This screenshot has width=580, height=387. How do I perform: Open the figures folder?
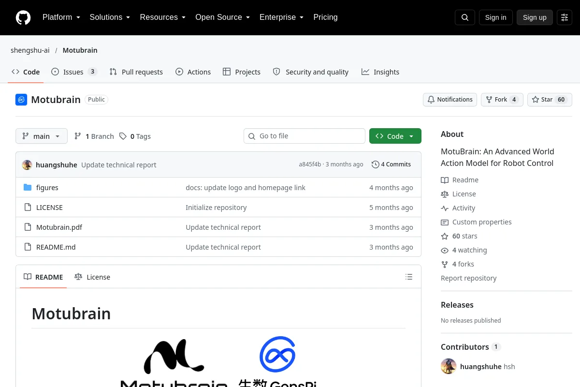click(47, 188)
